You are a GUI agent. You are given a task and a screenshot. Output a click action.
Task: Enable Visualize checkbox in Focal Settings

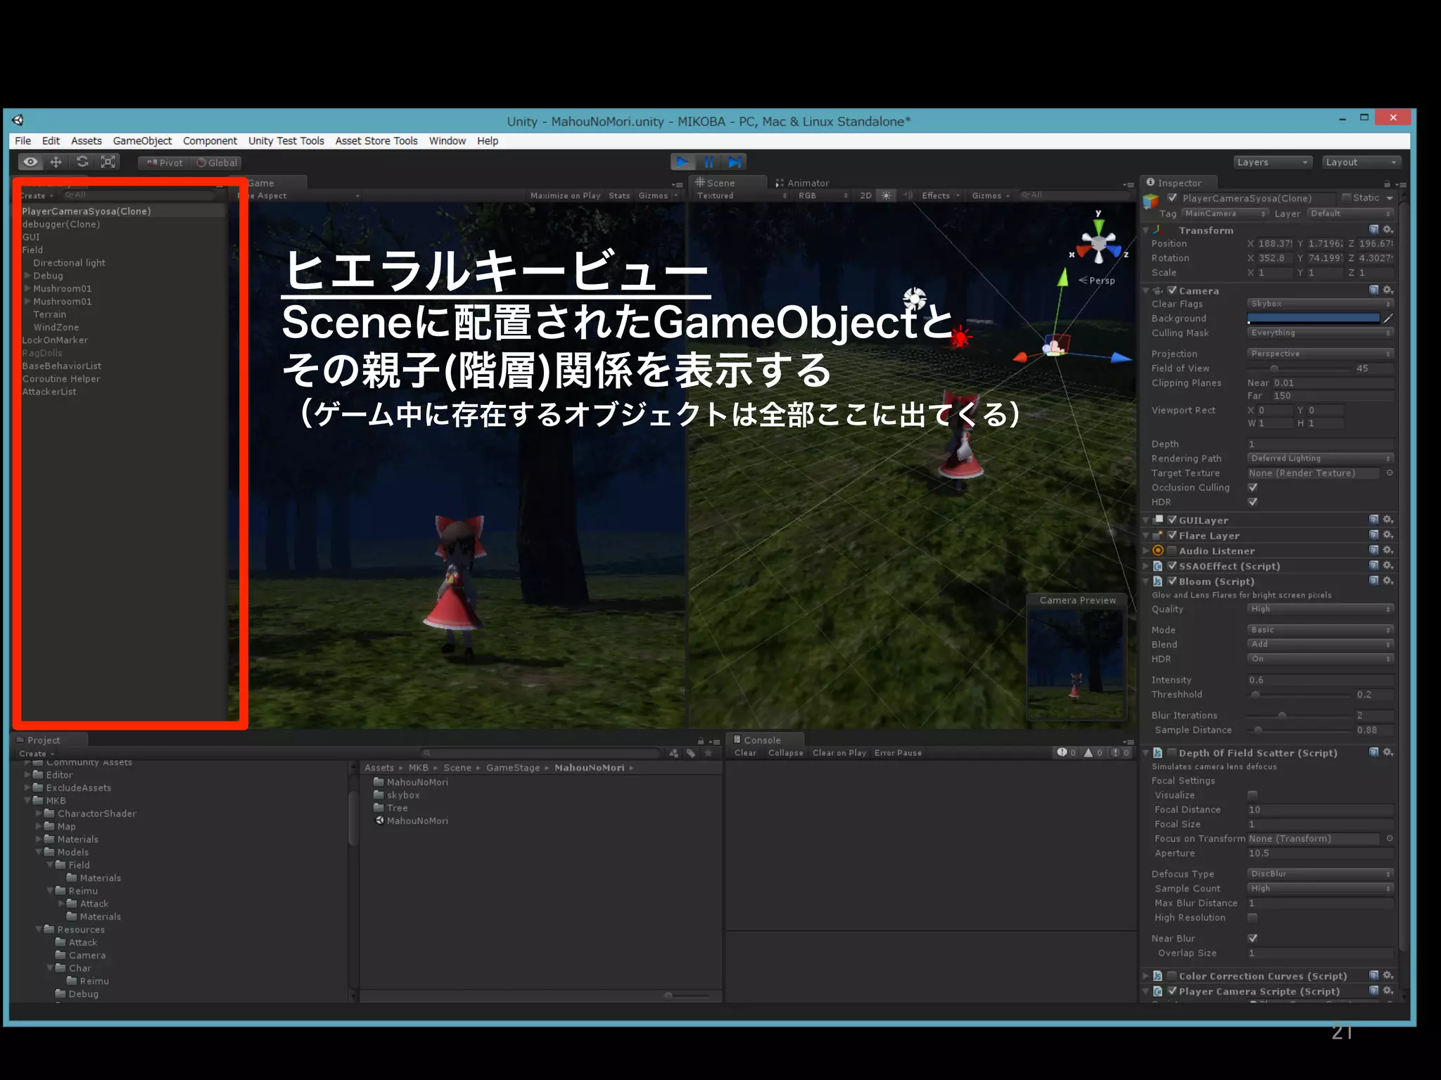1252,795
